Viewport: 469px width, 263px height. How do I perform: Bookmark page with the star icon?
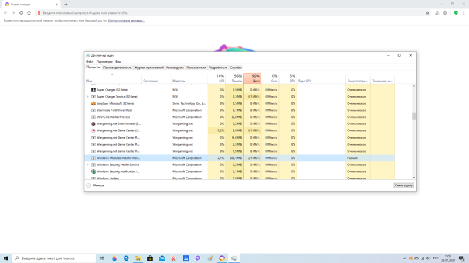point(427,13)
